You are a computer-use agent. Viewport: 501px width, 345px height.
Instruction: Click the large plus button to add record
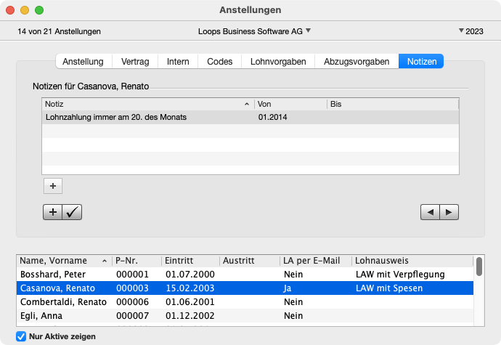pyautogui.click(x=53, y=212)
